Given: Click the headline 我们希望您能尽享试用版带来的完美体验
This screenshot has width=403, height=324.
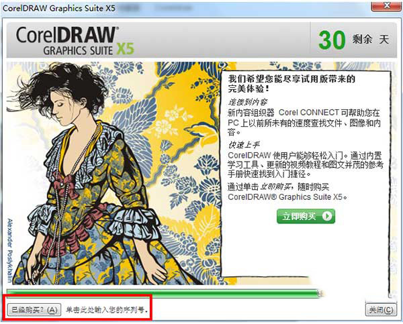Looking at the screenshot, I should (292, 84).
